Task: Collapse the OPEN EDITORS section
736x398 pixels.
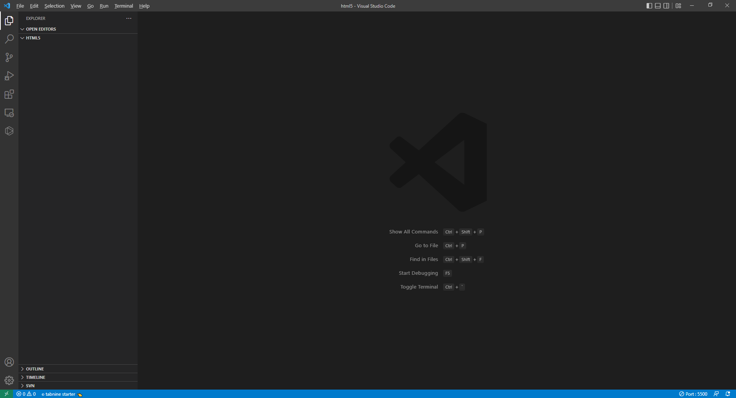Action: pyautogui.click(x=78, y=29)
